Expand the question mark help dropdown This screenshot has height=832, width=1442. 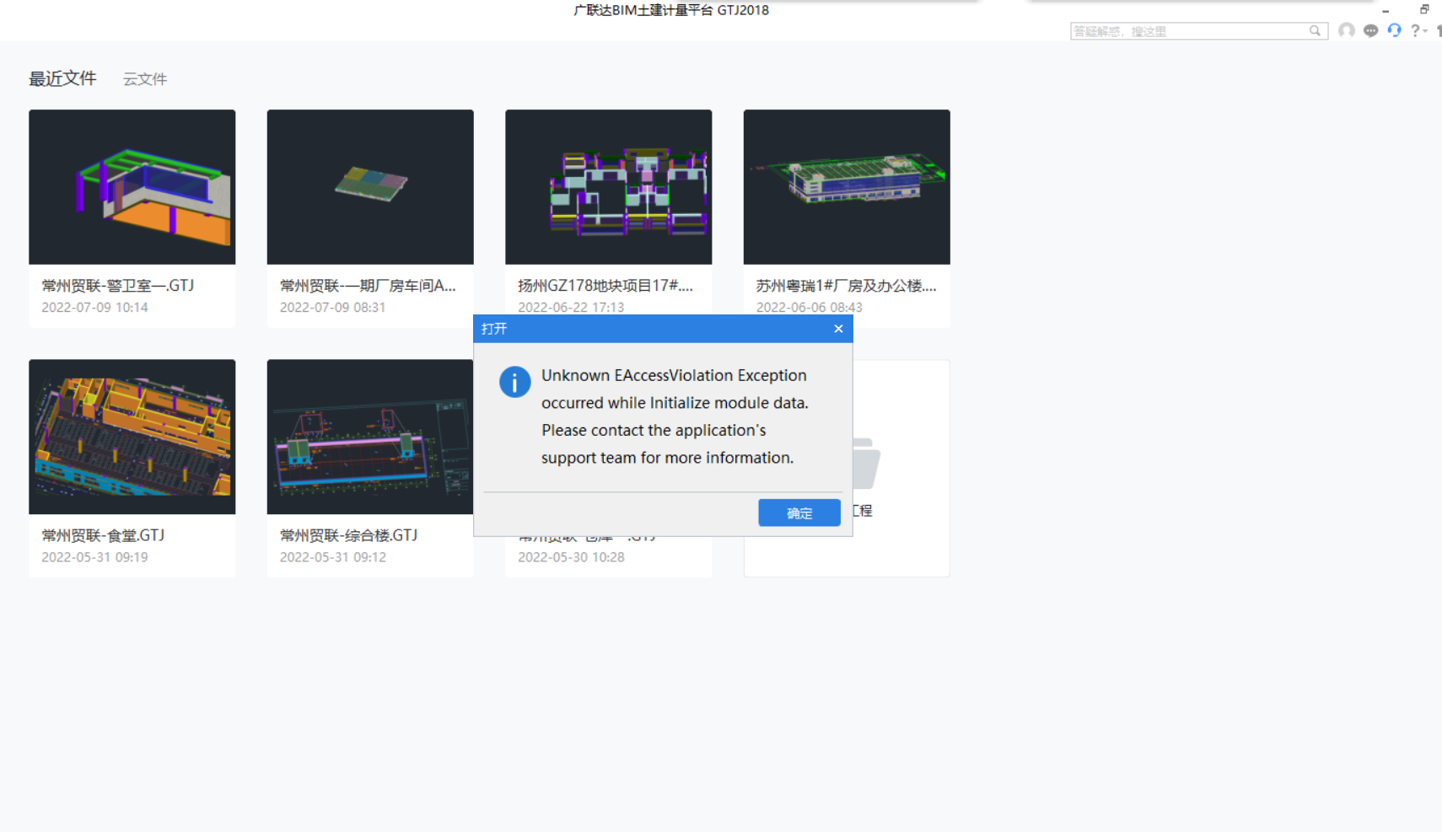coord(1418,30)
